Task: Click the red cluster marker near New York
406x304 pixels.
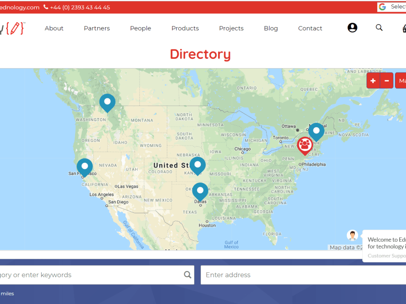Action: click(305, 145)
